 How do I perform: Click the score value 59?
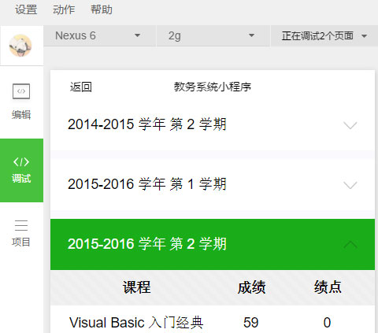tap(251, 323)
